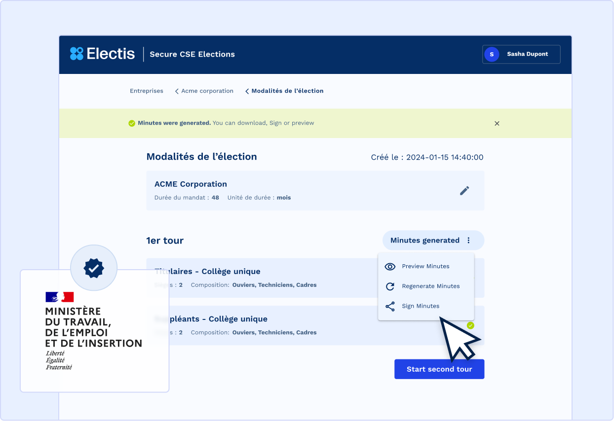Start the second tour
Screen dimensions: 614x421
click(439, 369)
